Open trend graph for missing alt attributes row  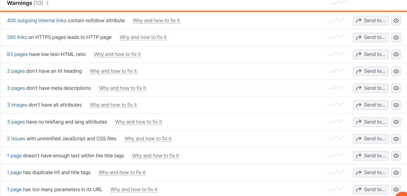[x=337, y=105]
